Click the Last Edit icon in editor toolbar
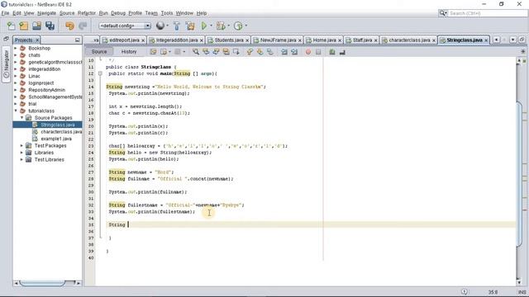The height and width of the screenshot is (297, 529). point(153,52)
